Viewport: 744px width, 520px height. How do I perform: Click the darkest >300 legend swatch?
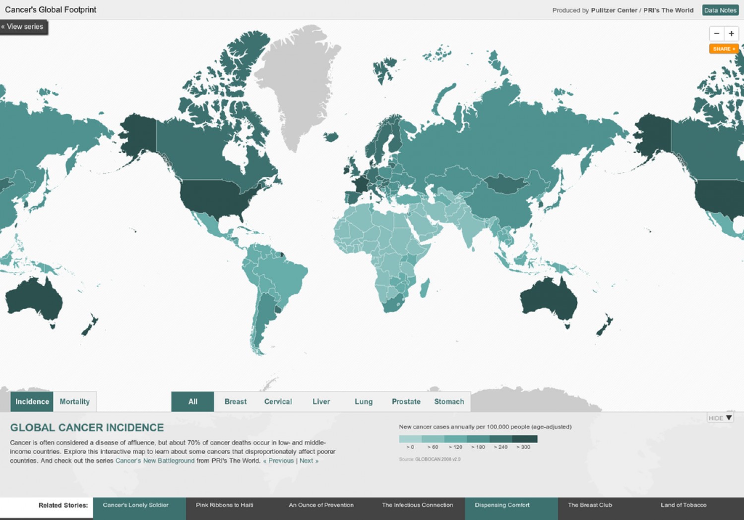525,439
